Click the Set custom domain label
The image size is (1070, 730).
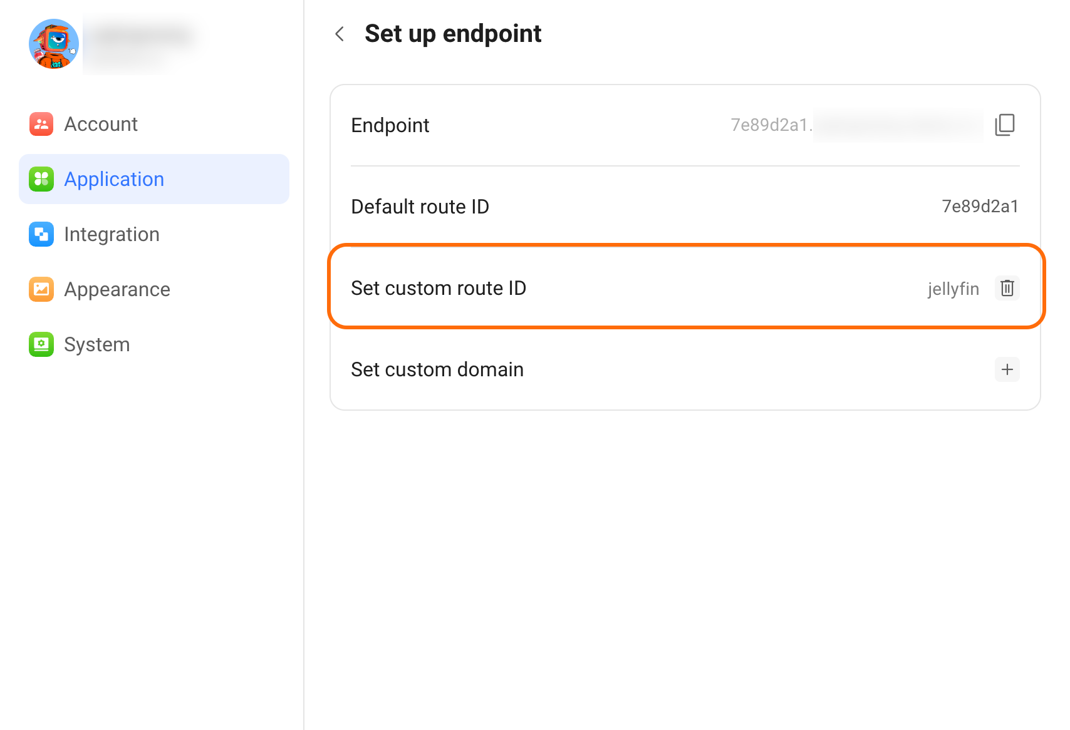click(437, 369)
